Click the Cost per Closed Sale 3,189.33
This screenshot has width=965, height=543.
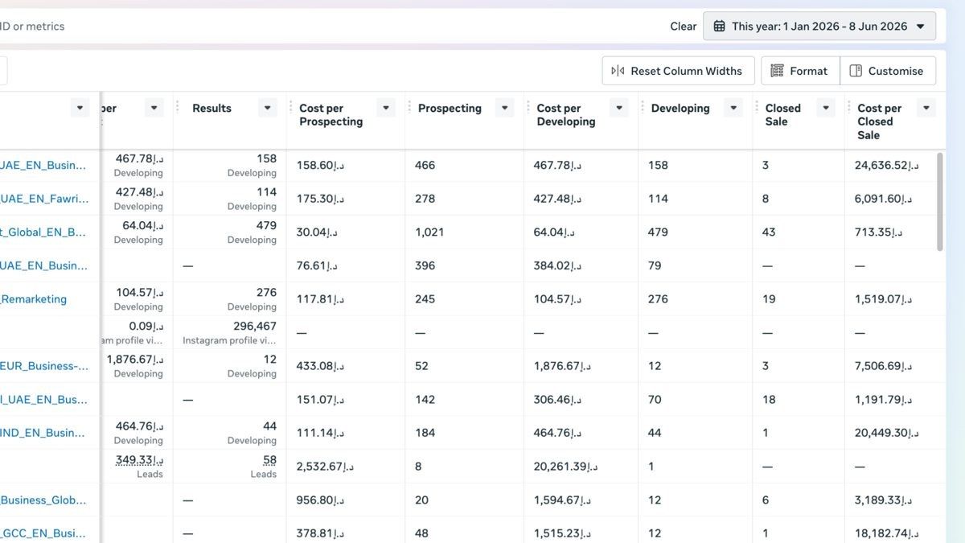point(884,500)
